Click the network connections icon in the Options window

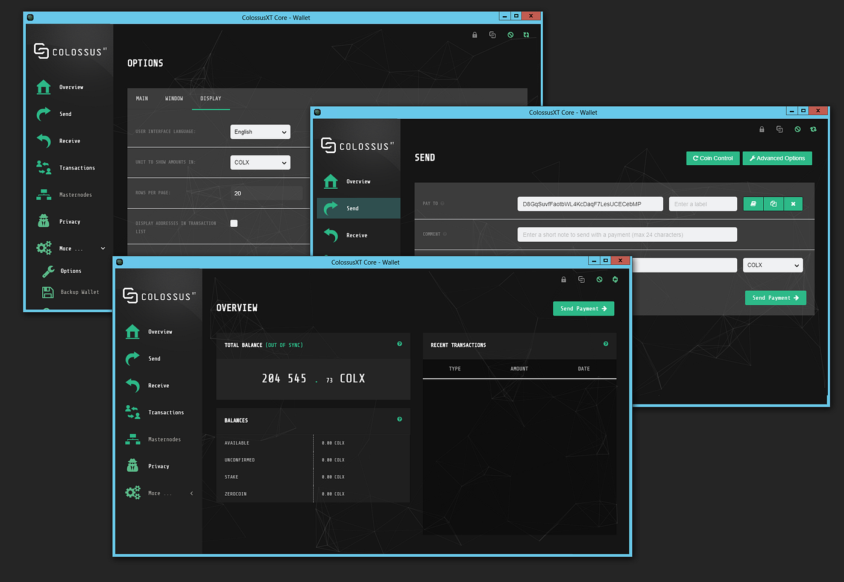click(x=493, y=35)
